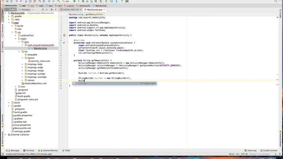Screen dimensions: 283x159
Task: Click Scroll from Source icon in Project panel
Action: [x=43, y=10]
